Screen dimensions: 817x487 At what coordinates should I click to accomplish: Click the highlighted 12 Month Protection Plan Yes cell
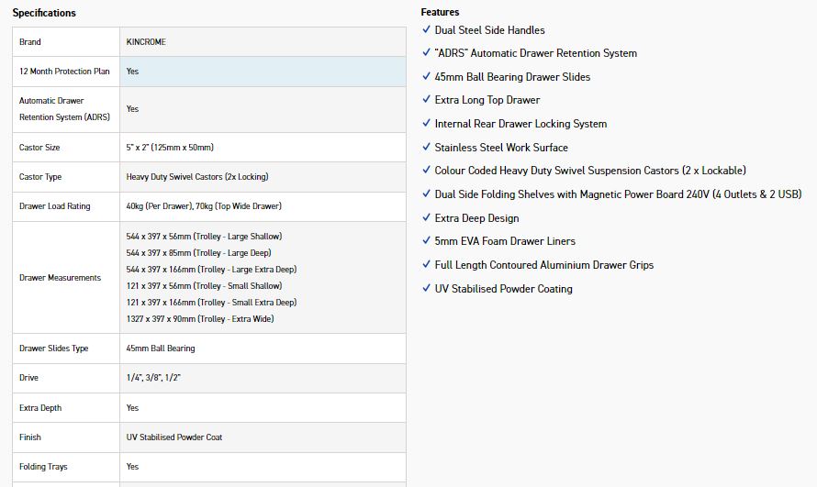(263, 71)
